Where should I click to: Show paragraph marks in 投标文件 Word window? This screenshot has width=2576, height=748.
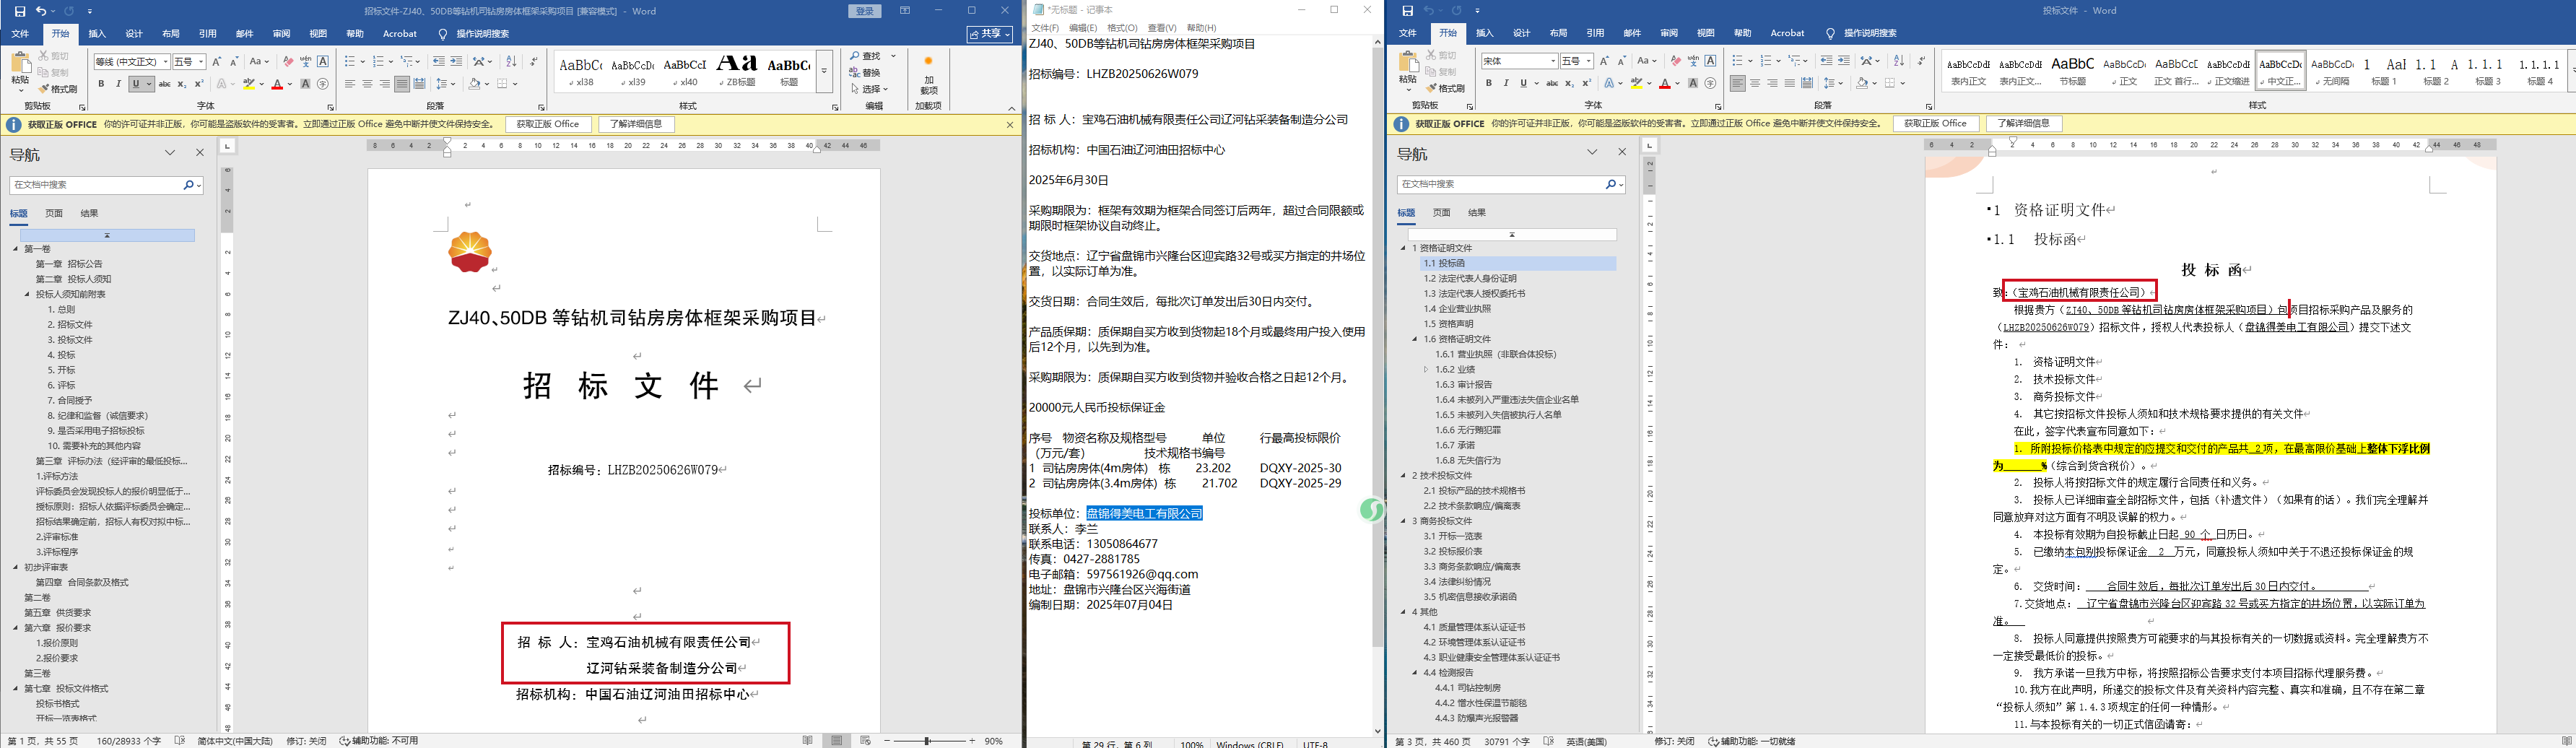[x=1921, y=61]
